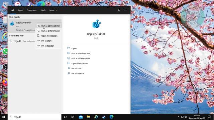214x120 pixels.
Task: Click shield icon beside right pane Run as administrator
Action: click(x=68, y=53)
